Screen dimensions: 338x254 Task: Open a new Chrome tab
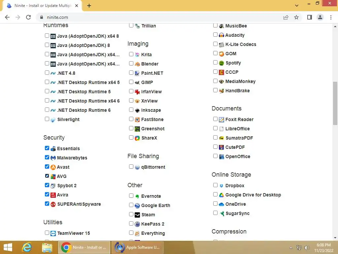click(89, 6)
